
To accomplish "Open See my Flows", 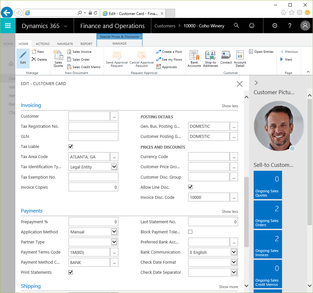I will pos(169,59).
